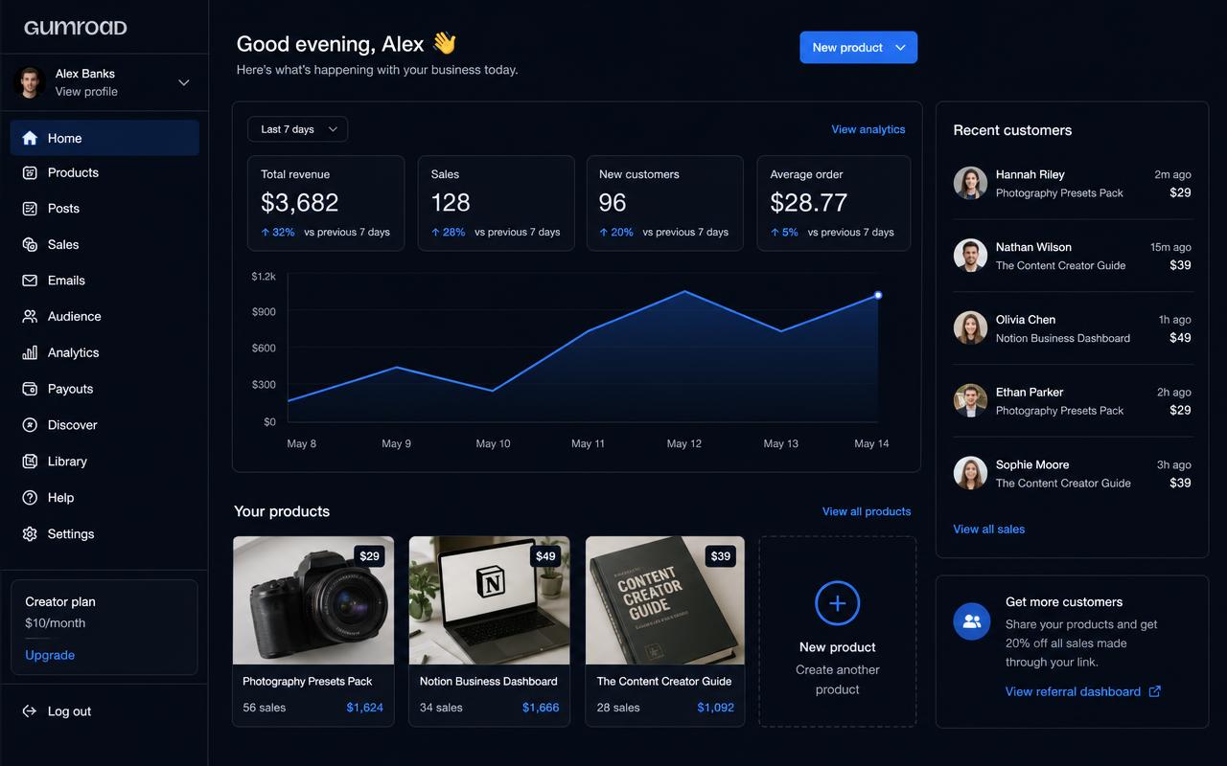
Task: Click the referral people icon in Get more customers
Action: (972, 621)
